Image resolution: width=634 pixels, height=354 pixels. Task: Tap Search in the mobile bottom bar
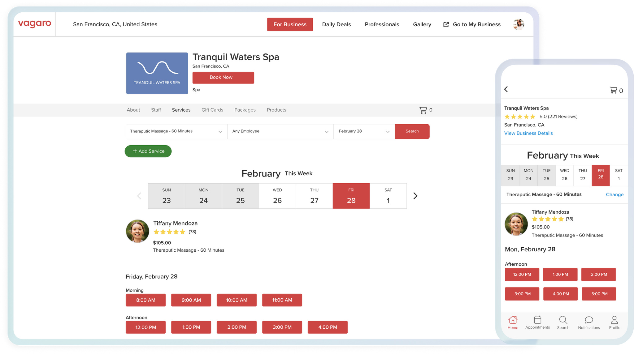563,322
